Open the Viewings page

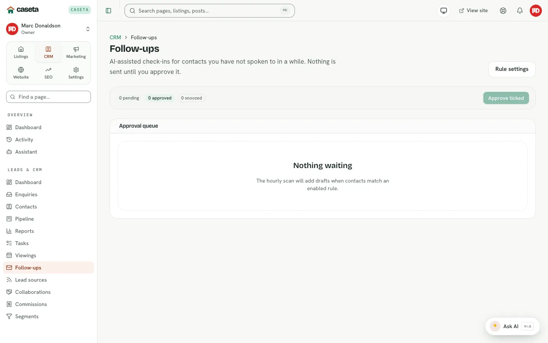pyautogui.click(x=48, y=255)
